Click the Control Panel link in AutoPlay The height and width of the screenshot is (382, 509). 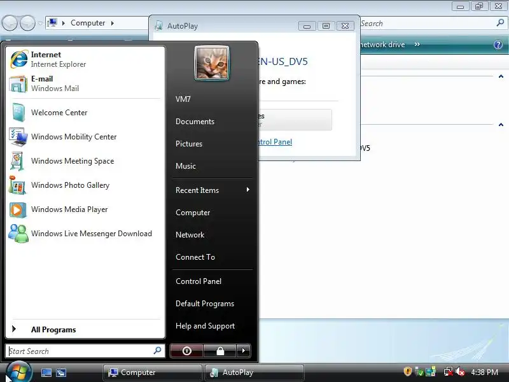[x=275, y=142]
